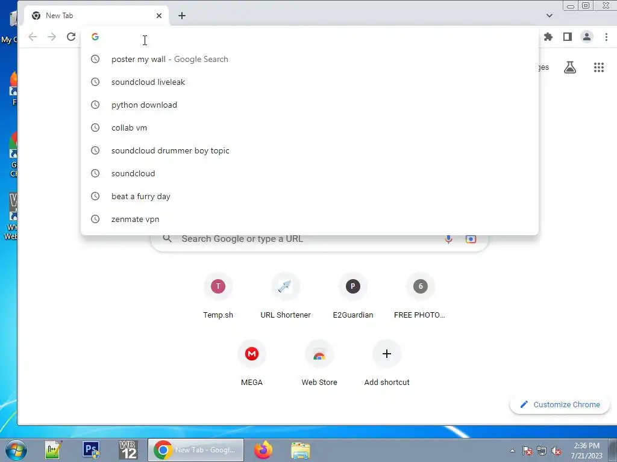Open the WB 12 taskbar app
The image size is (617, 462).
pyautogui.click(x=128, y=450)
